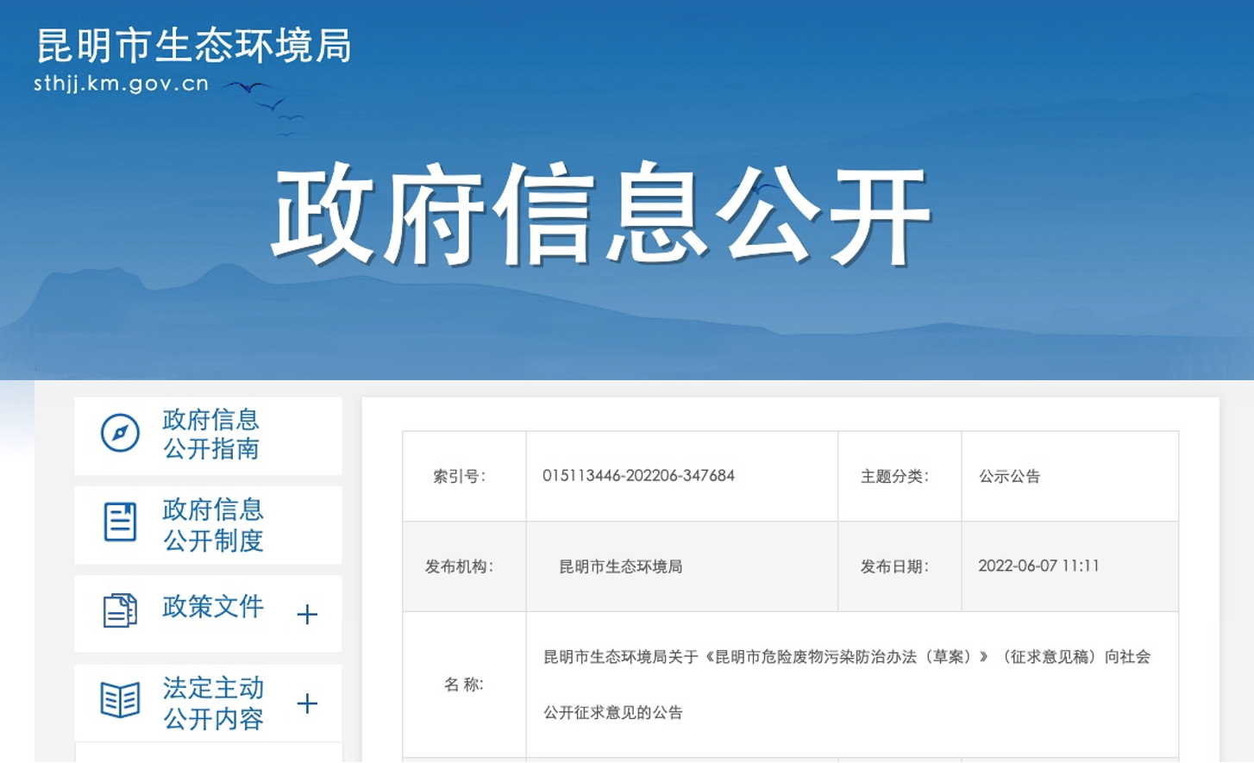This screenshot has height=763, width=1254.
Task: Expand the 政策文件 menu with plus sign
Action: coord(307,614)
